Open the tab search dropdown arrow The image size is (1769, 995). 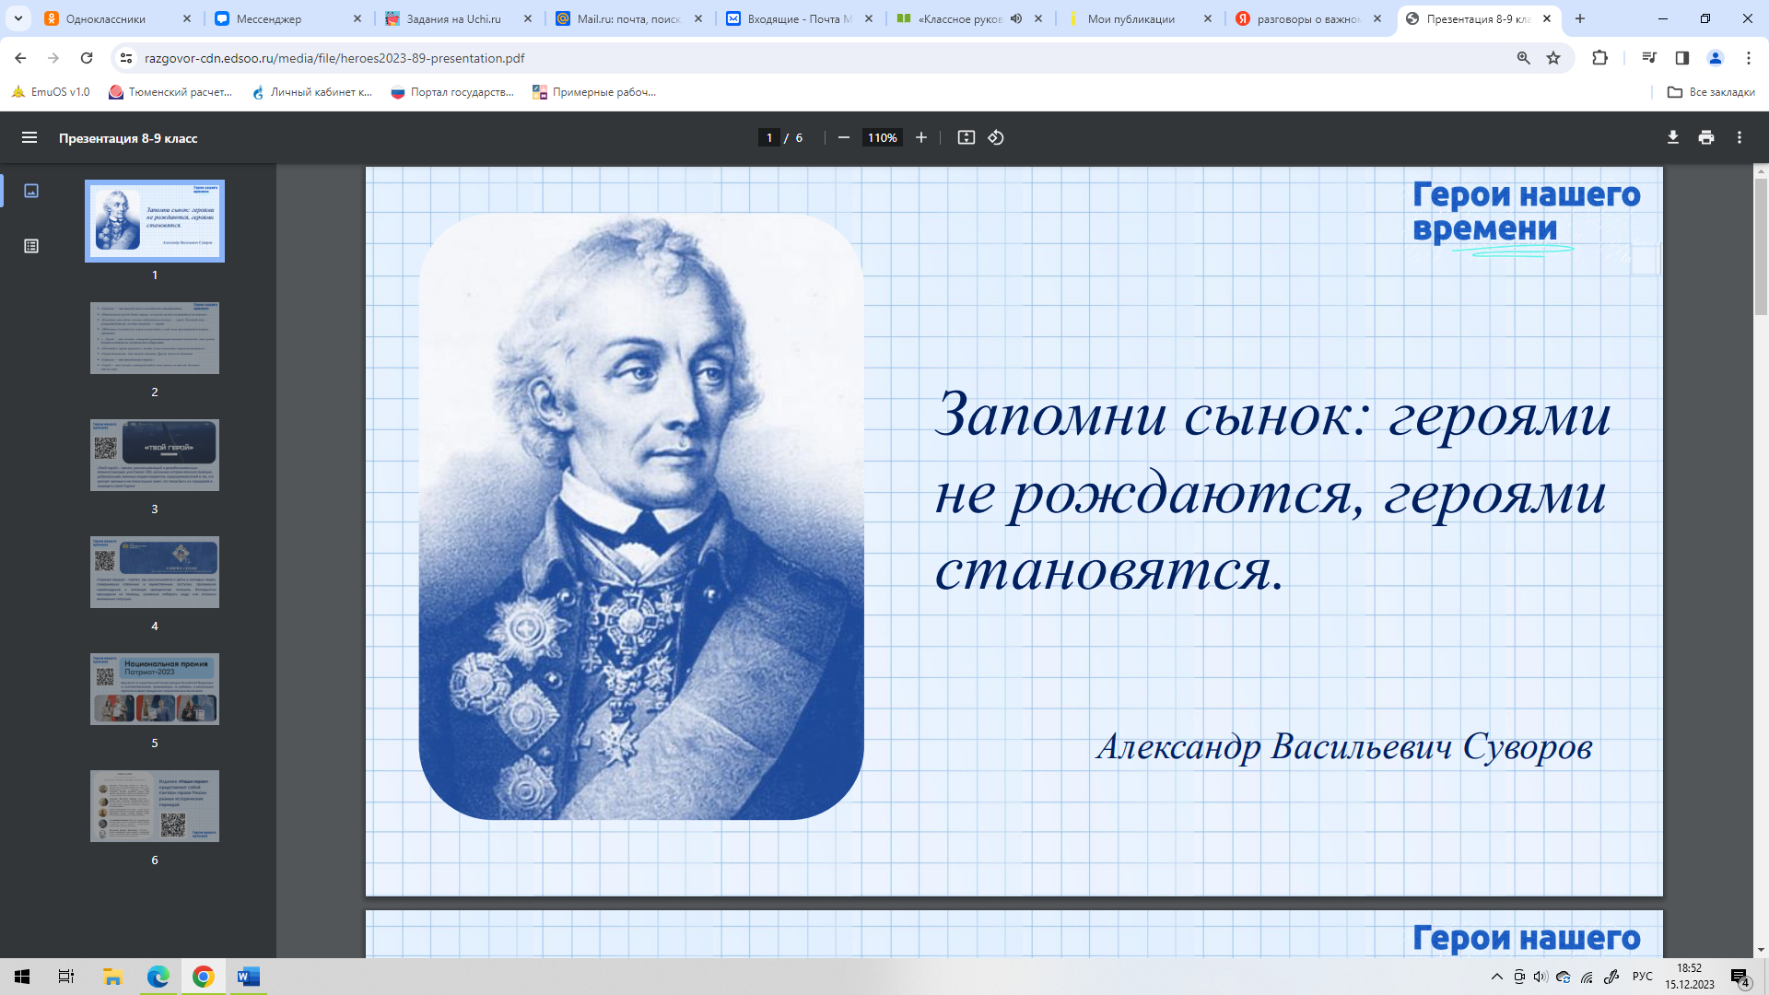tap(18, 18)
